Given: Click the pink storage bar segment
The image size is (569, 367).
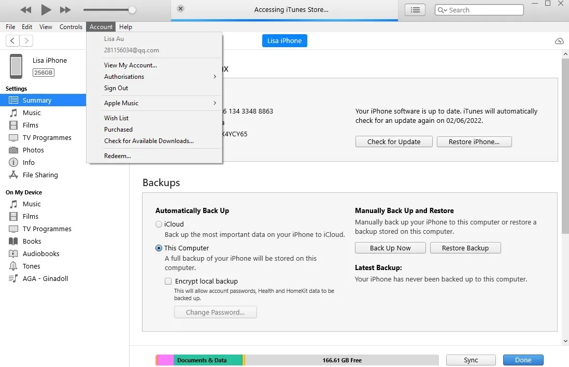Looking at the screenshot, I should click(x=166, y=360).
